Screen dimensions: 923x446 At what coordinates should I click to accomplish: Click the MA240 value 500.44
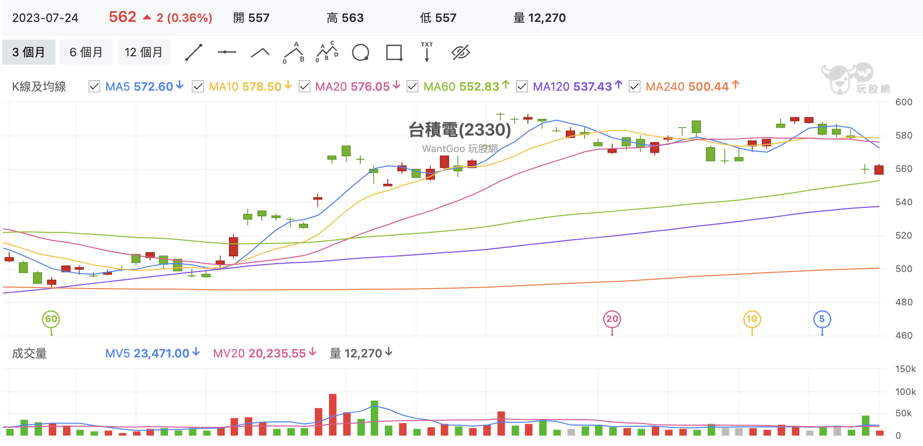pos(709,86)
